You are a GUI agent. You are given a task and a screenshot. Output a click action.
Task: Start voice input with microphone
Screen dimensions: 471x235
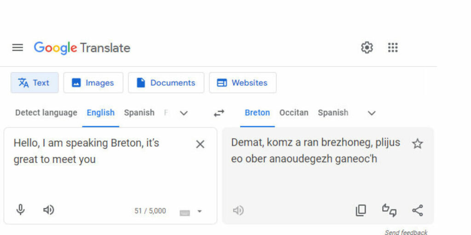tap(20, 210)
